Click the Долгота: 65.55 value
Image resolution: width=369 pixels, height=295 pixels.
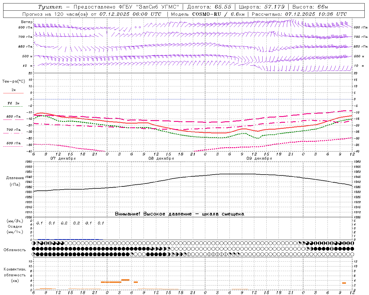[209, 7]
